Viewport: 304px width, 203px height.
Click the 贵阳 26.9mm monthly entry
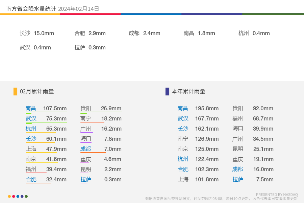tap(101, 108)
